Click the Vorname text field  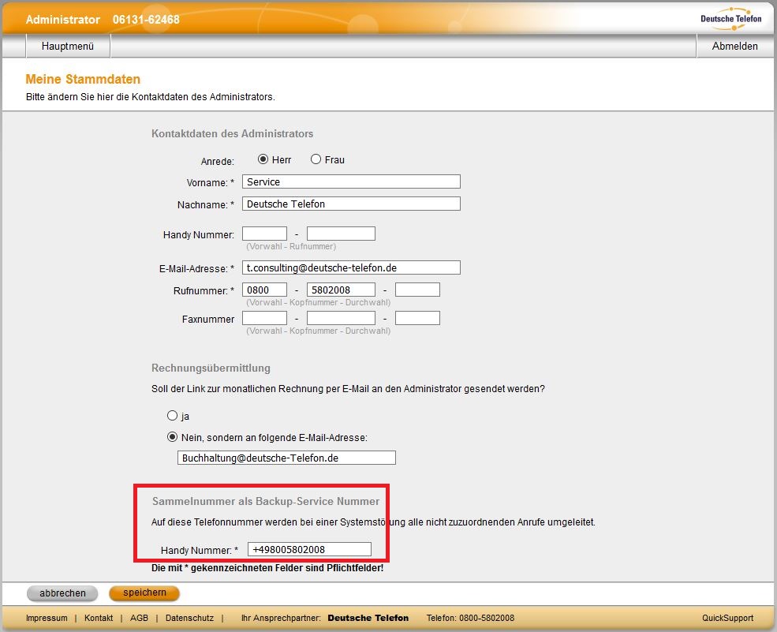[x=351, y=181]
